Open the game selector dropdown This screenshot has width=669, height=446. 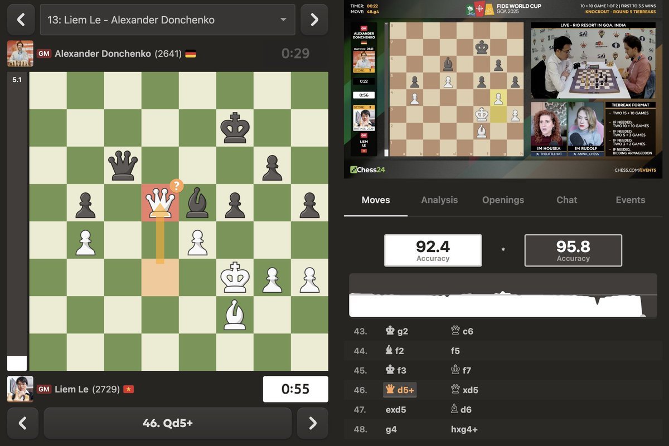click(x=167, y=20)
